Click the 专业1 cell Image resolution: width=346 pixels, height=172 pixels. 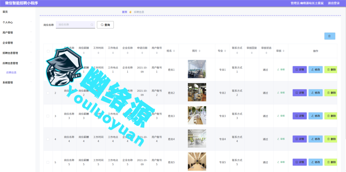[222, 70]
